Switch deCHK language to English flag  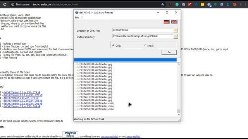(174, 22)
